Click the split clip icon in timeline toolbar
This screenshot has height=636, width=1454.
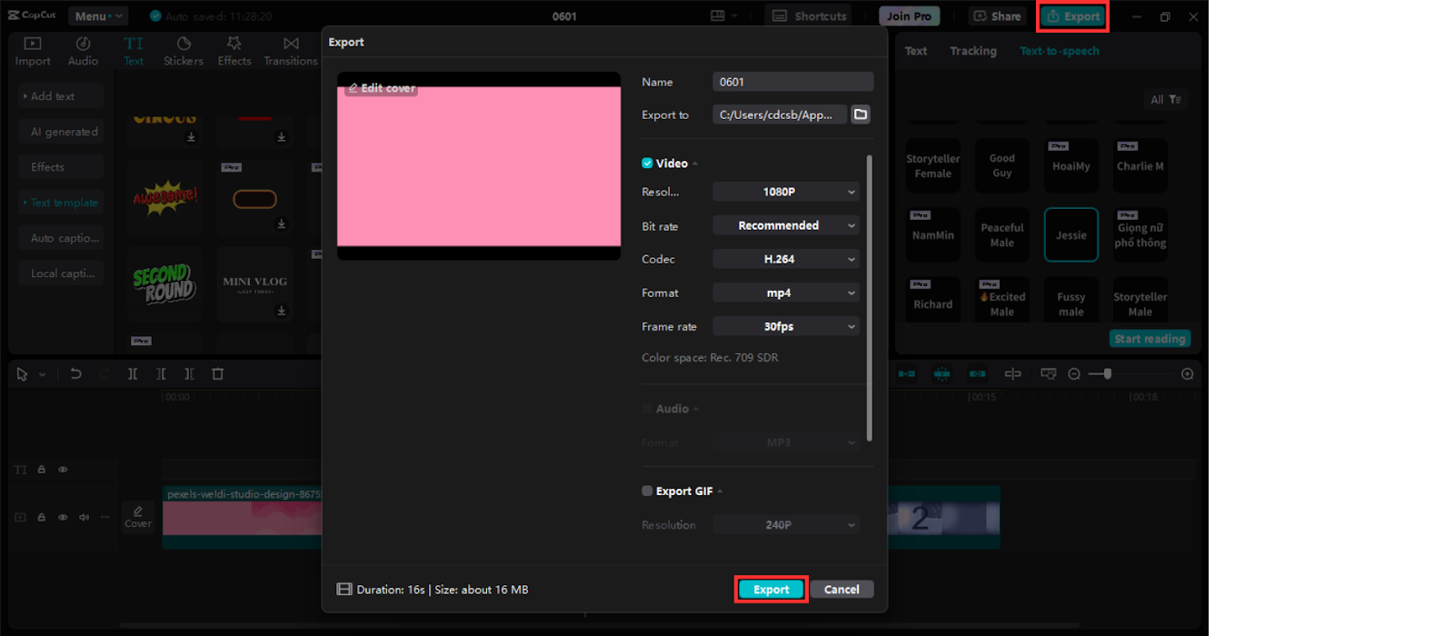(133, 373)
